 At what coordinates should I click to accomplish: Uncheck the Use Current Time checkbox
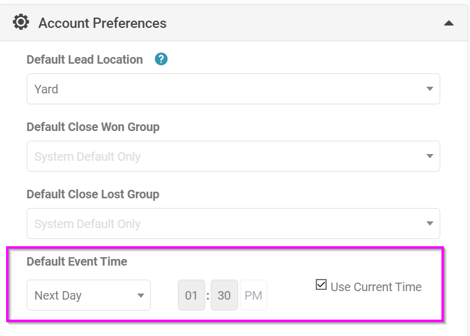tap(321, 284)
